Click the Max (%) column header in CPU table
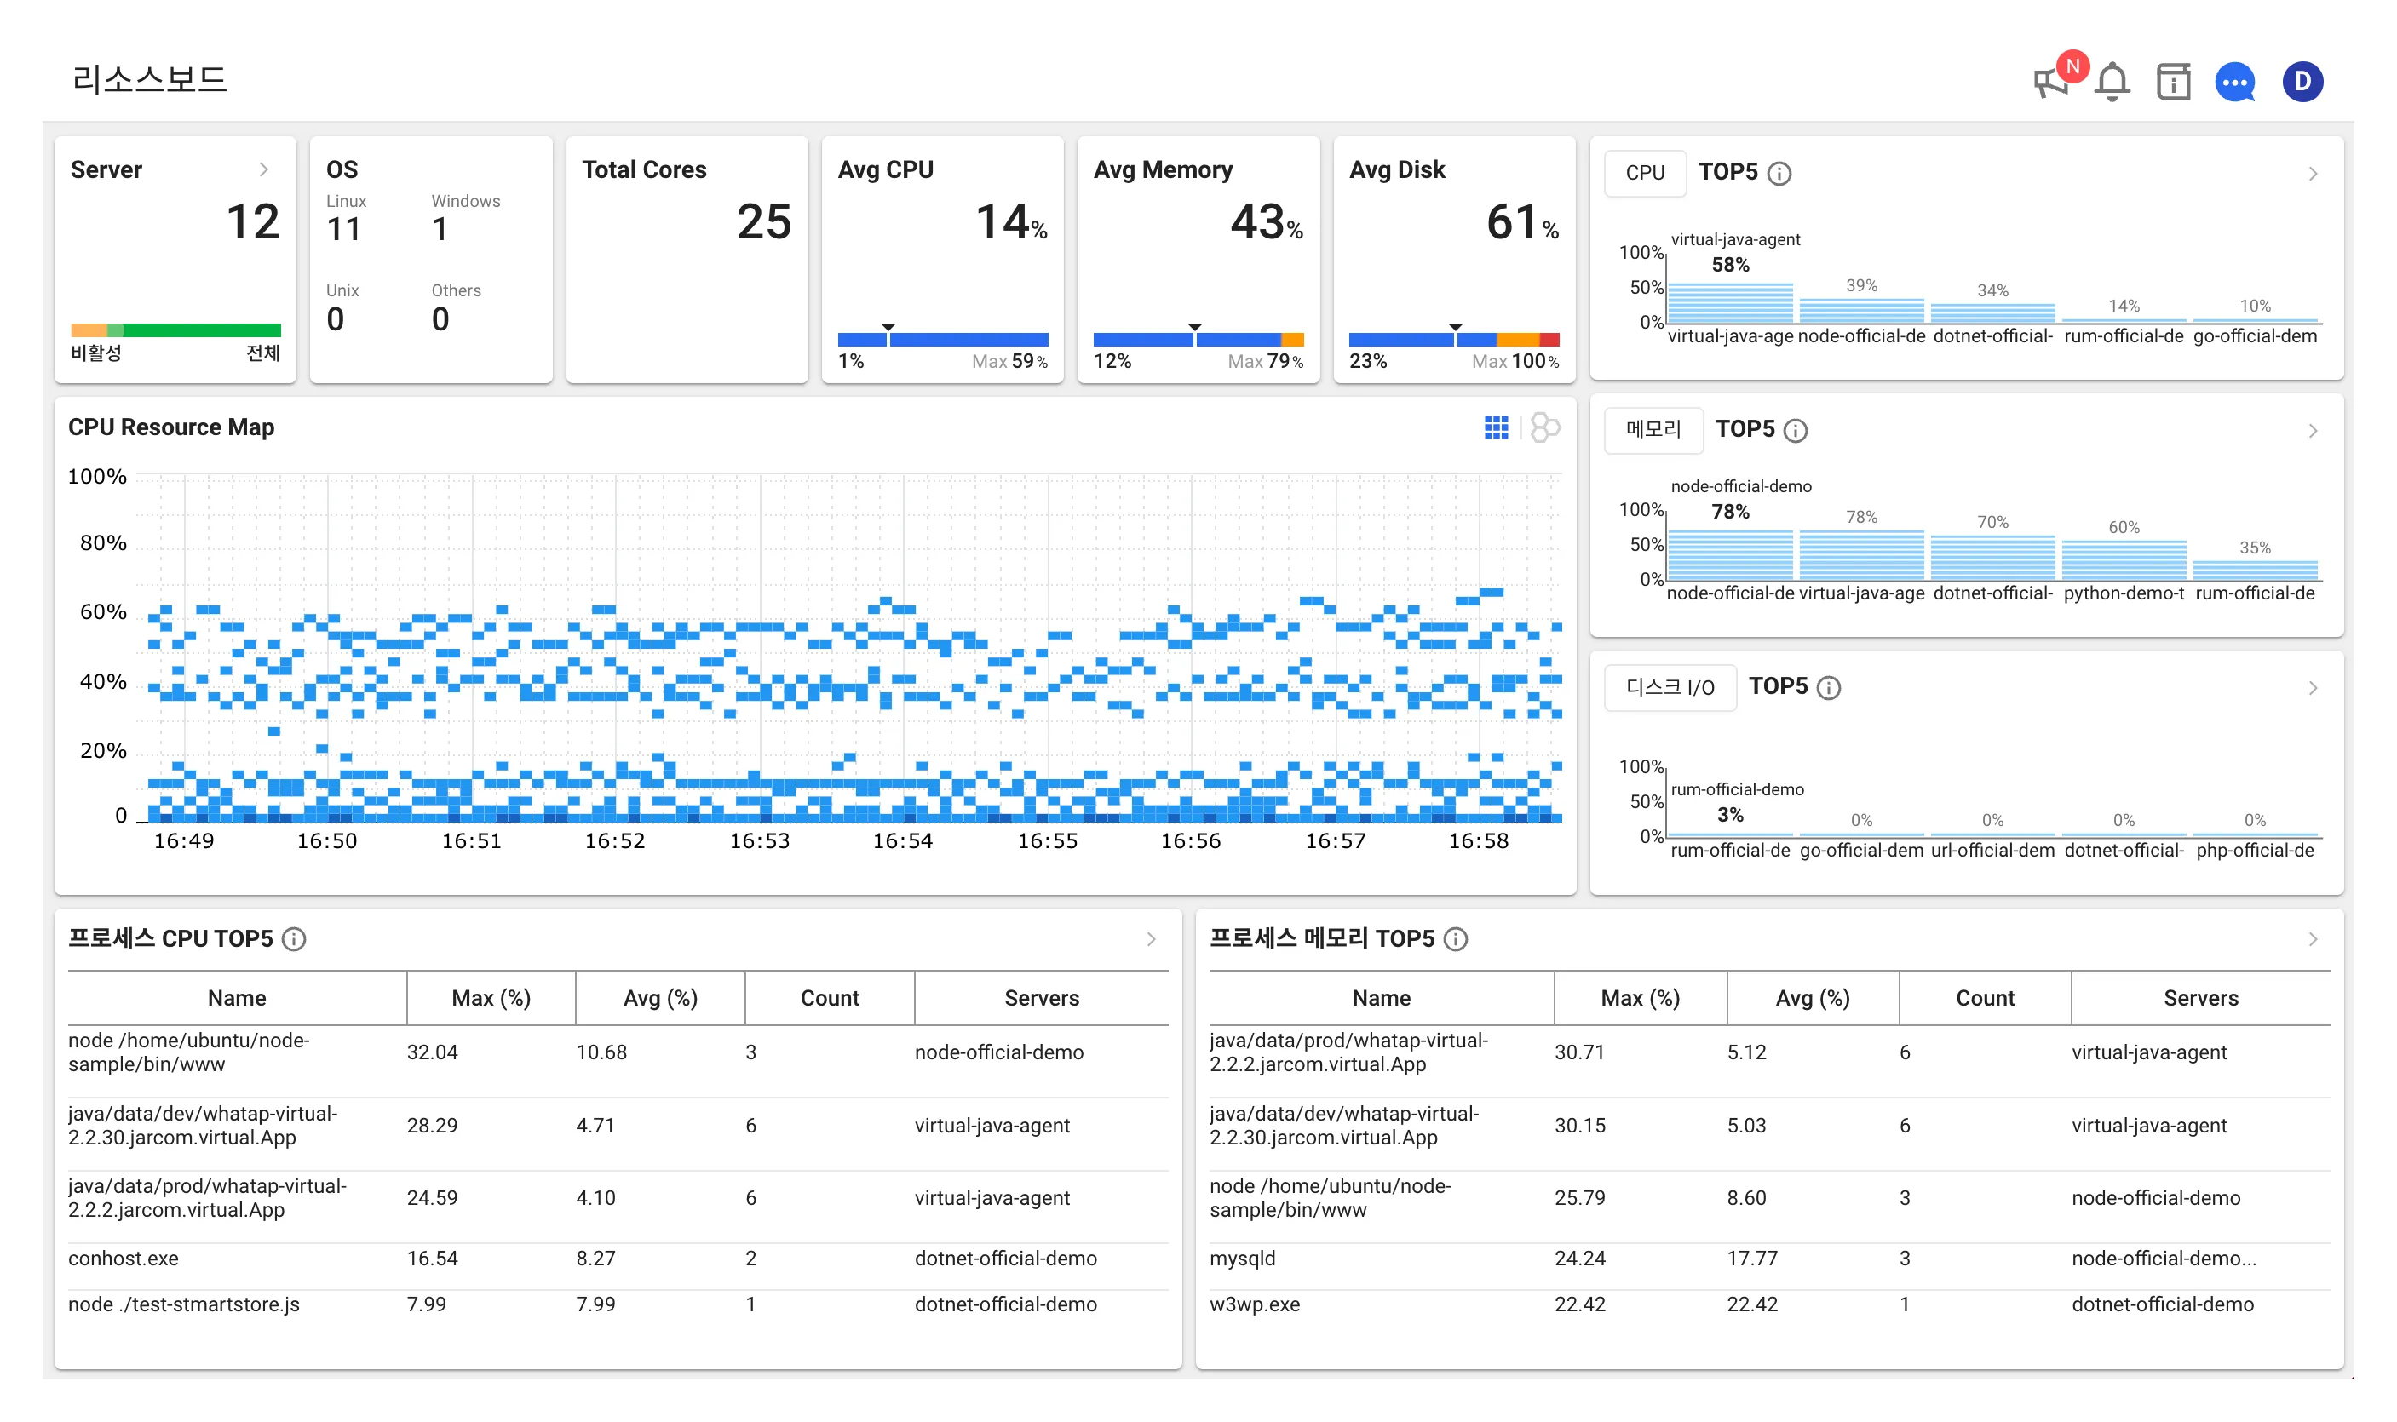Viewport: 2397px width, 1422px height. 491,999
